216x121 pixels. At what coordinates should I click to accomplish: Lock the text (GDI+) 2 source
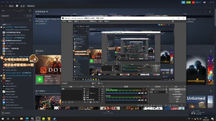click(x=102, y=93)
